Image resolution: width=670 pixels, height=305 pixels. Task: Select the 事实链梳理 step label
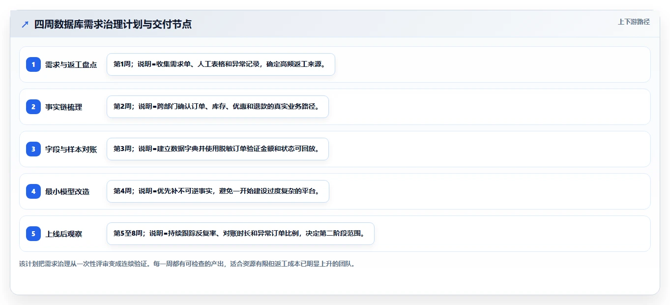coord(63,107)
